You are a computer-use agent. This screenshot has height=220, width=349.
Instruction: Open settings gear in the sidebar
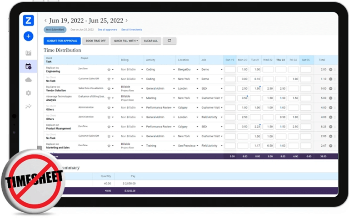click(28, 93)
